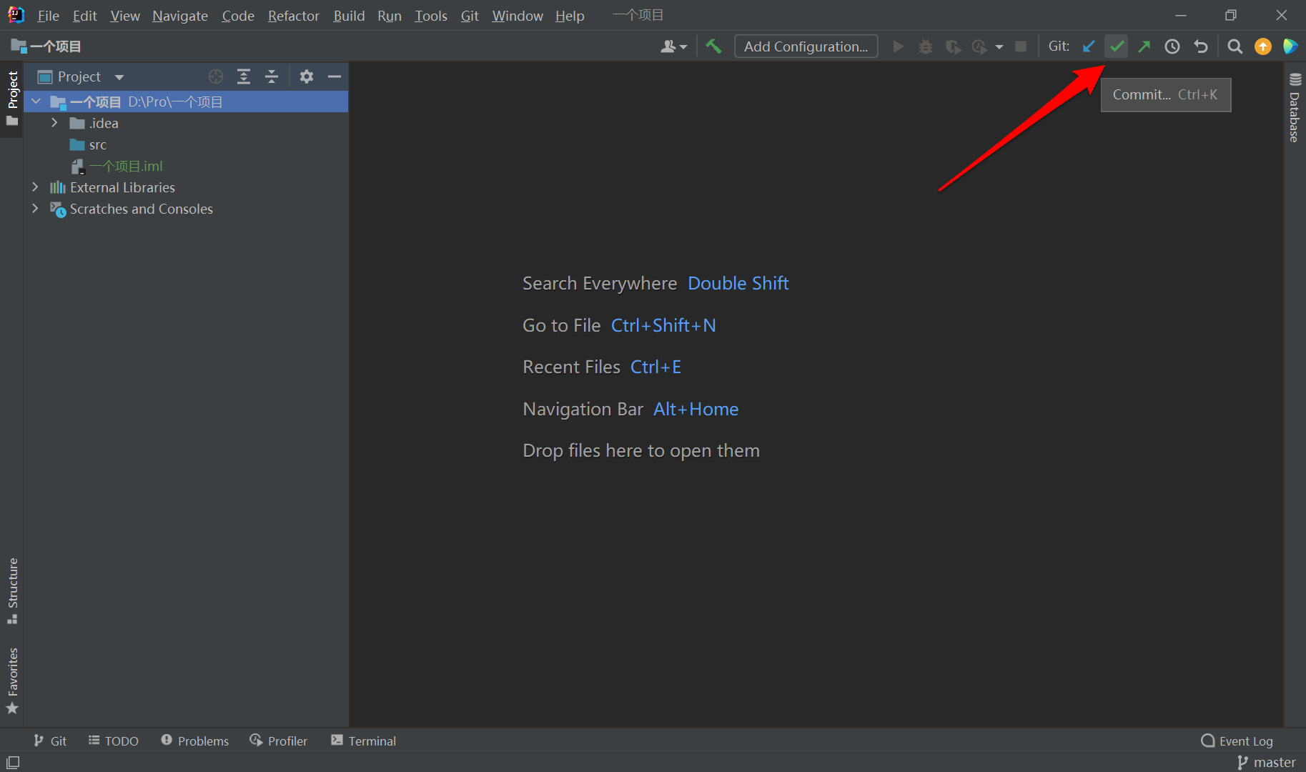The width and height of the screenshot is (1306, 772).
Task: Open the profiler run options dropdown arrow
Action: coord(999,47)
